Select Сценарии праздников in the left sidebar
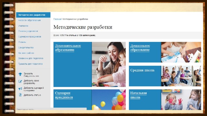The width and height of the screenshot is (207, 116). [x=30, y=36]
